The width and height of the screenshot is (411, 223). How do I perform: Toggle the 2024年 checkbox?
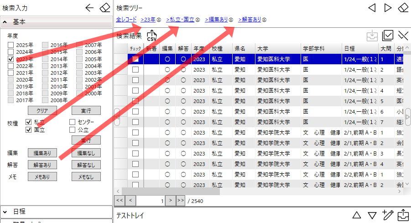pyautogui.click(x=11, y=52)
